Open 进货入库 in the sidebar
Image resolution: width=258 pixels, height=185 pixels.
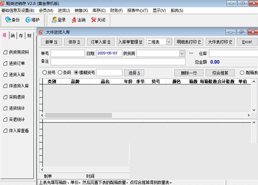(14, 75)
